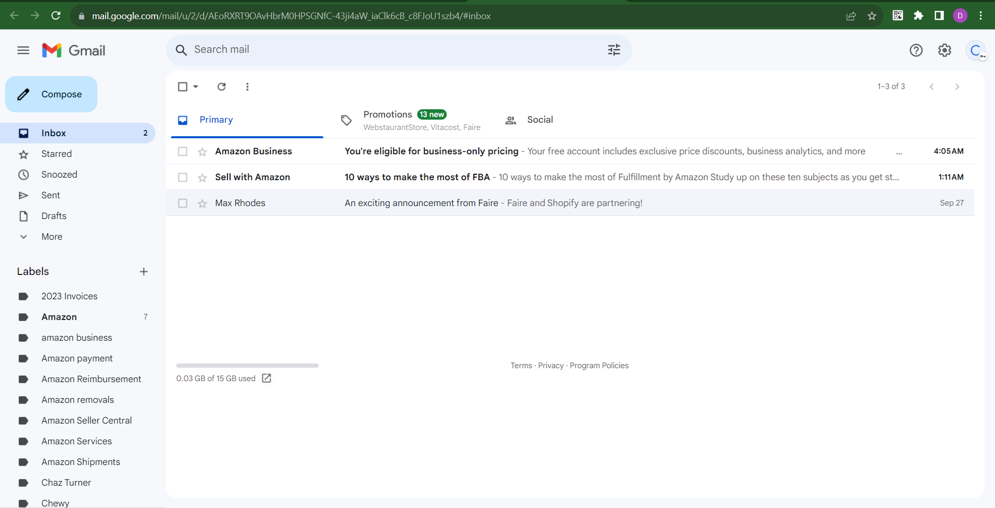The width and height of the screenshot is (995, 508).
Task: Open the Amazon Services label
Action: tap(78, 441)
